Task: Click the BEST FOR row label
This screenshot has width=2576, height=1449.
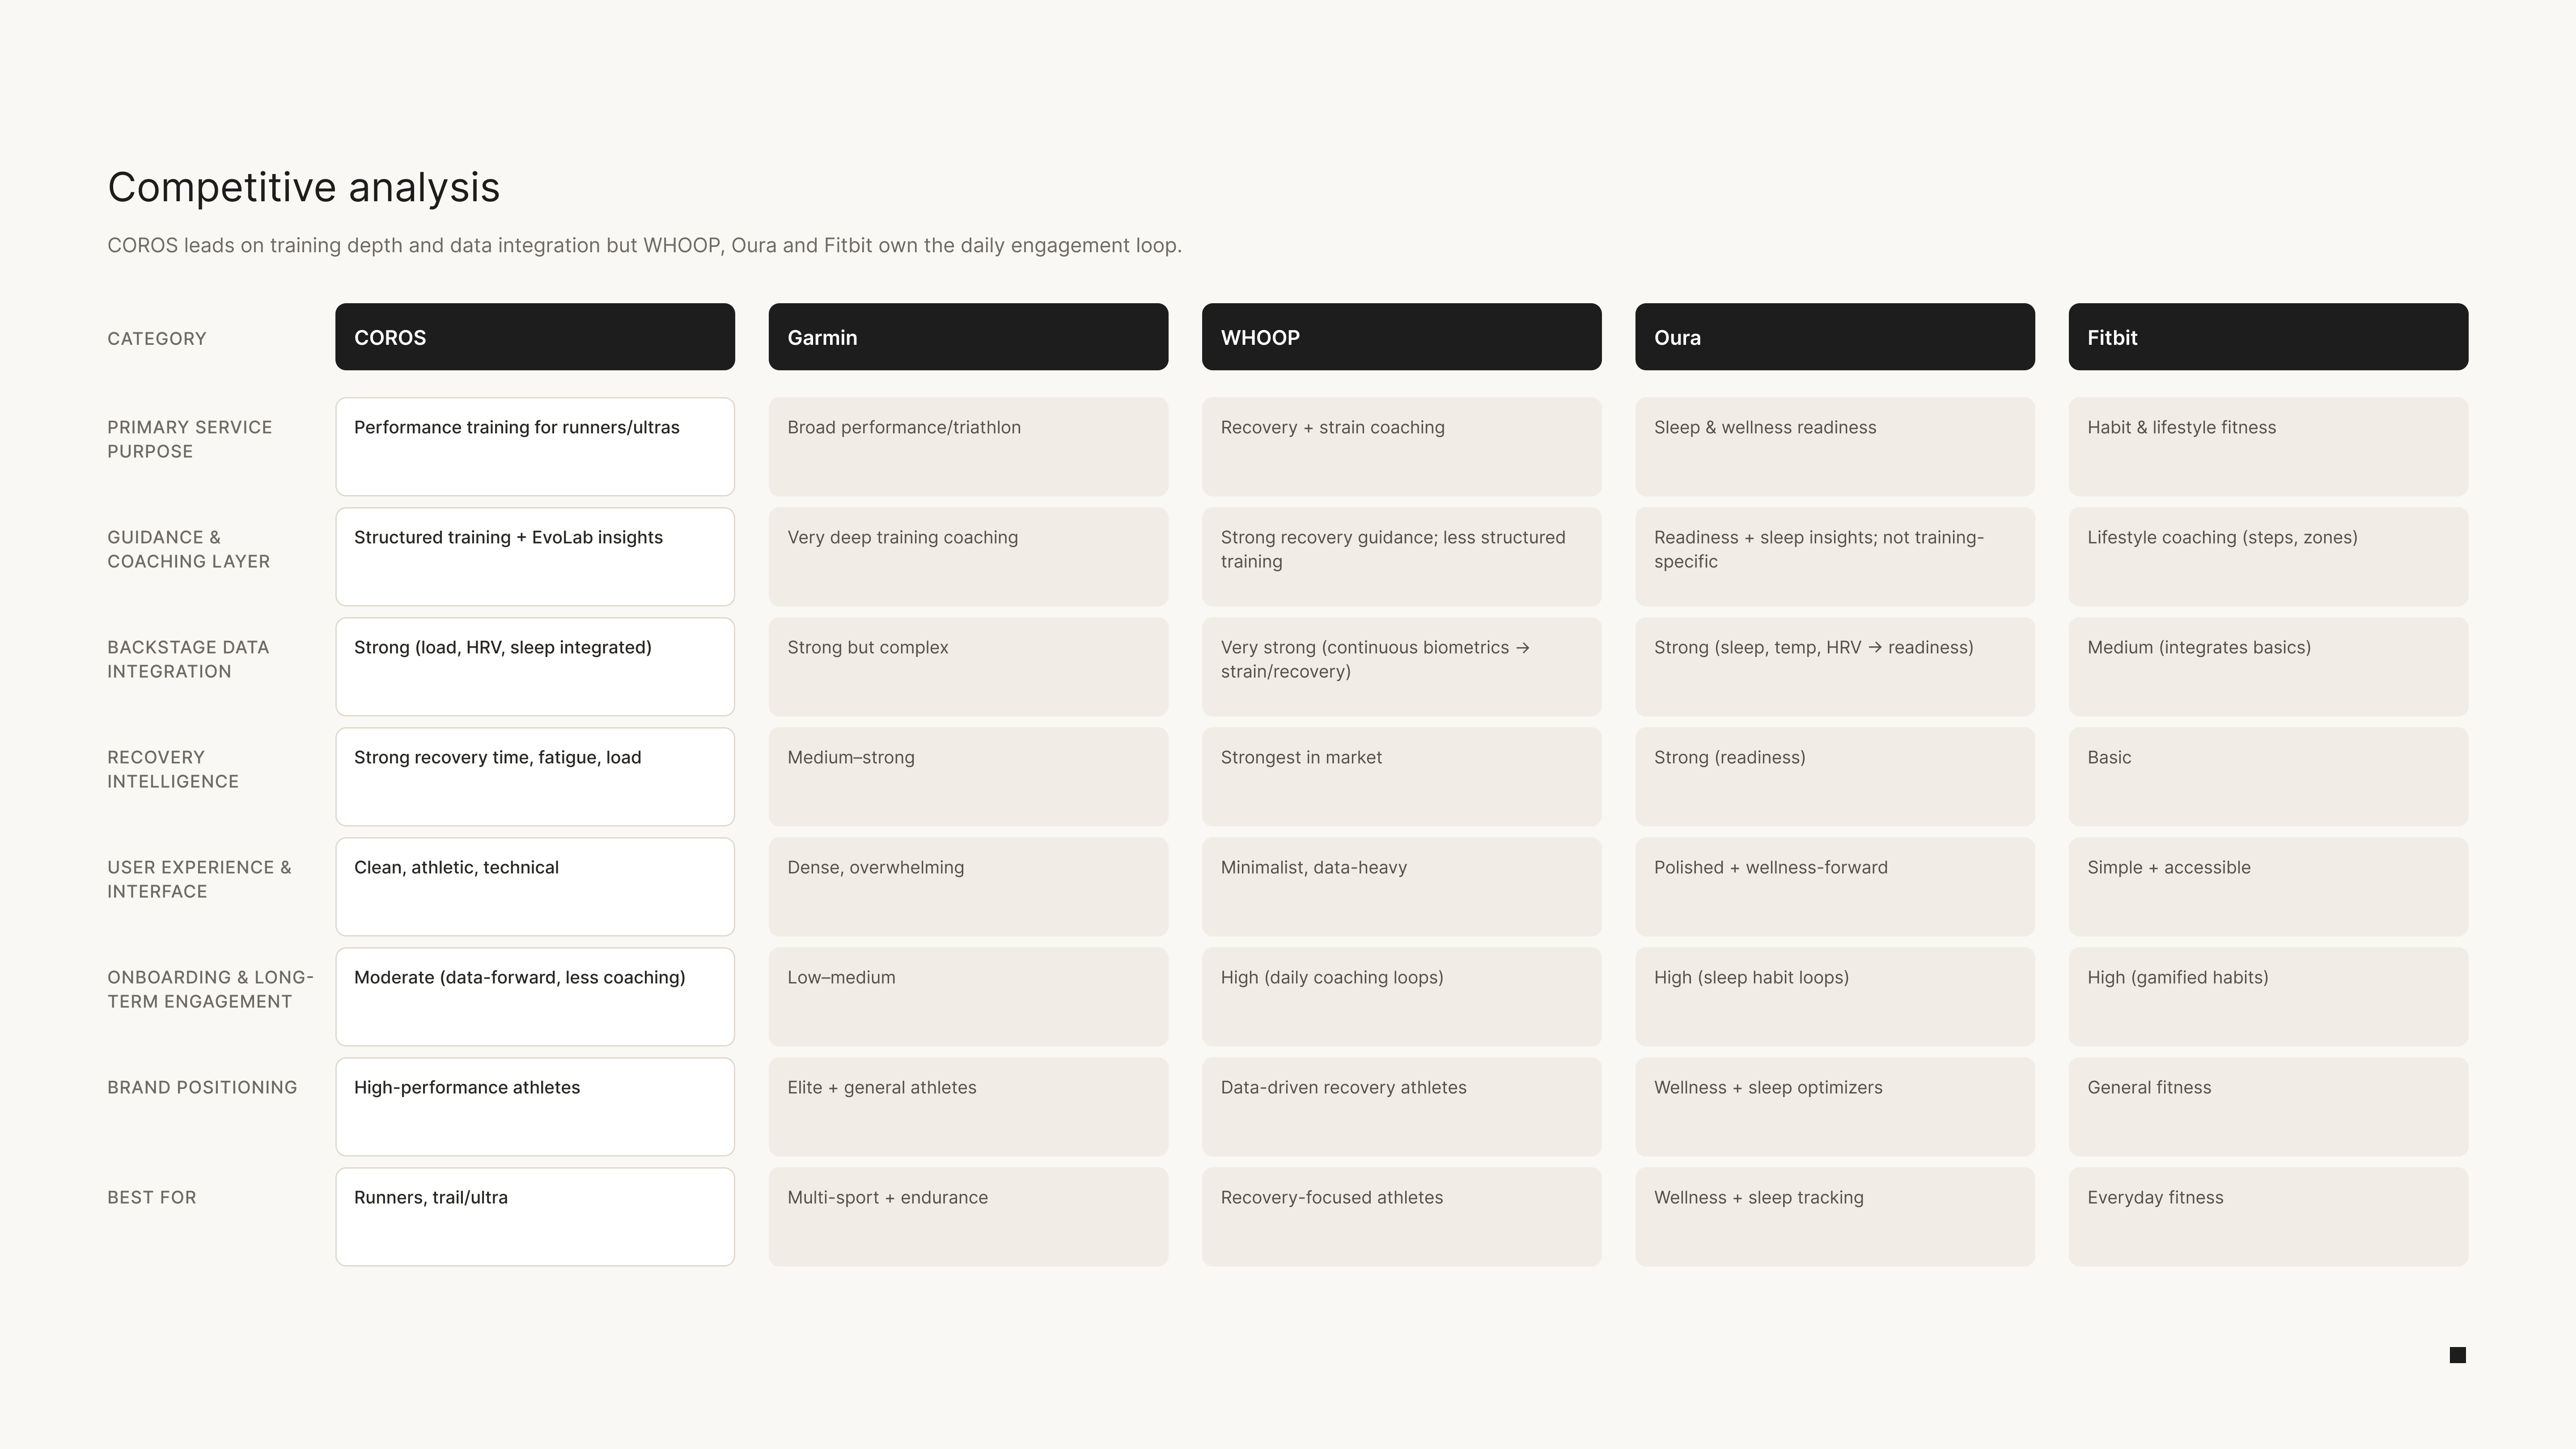Action: click(x=152, y=1197)
